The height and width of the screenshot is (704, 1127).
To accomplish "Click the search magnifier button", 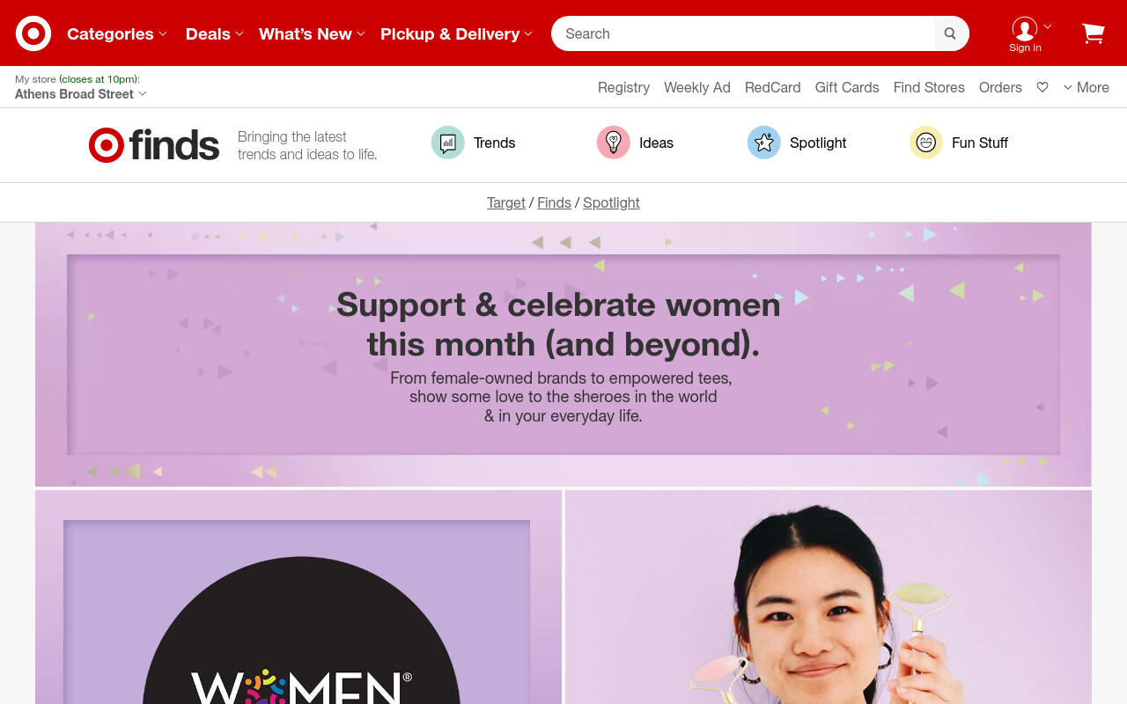I will point(950,33).
